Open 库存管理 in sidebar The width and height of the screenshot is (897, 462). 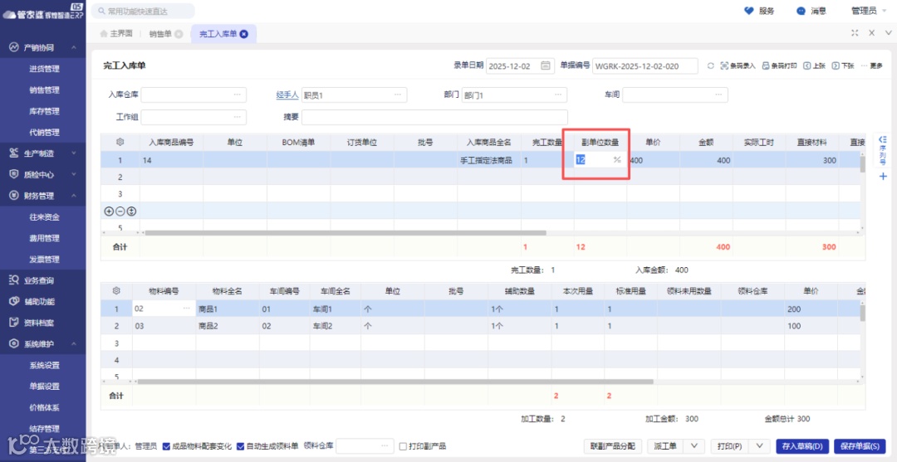tap(45, 111)
